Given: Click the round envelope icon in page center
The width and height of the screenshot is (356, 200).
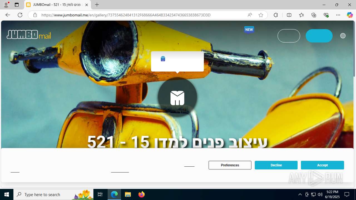Looking at the screenshot, I should coord(177,97).
